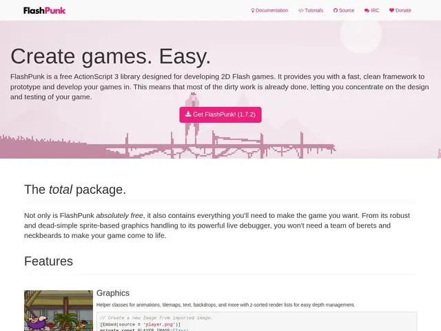Screen dimensions: 441x331
Task: Click the chat bubbles icon beside IRC
Action: 367,10
